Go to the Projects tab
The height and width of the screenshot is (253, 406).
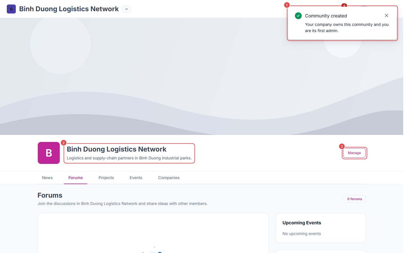click(106, 178)
